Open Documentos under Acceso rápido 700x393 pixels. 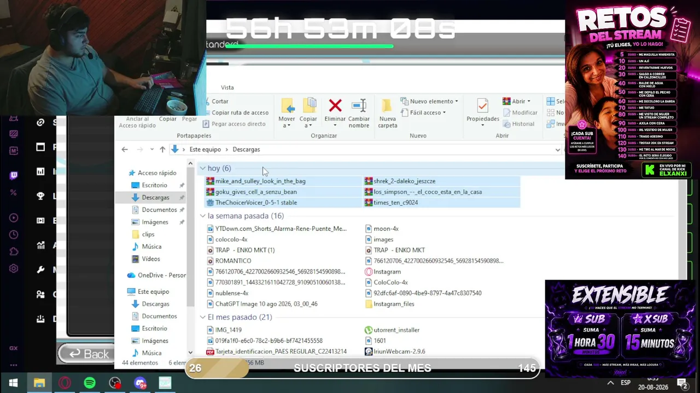(x=155, y=210)
